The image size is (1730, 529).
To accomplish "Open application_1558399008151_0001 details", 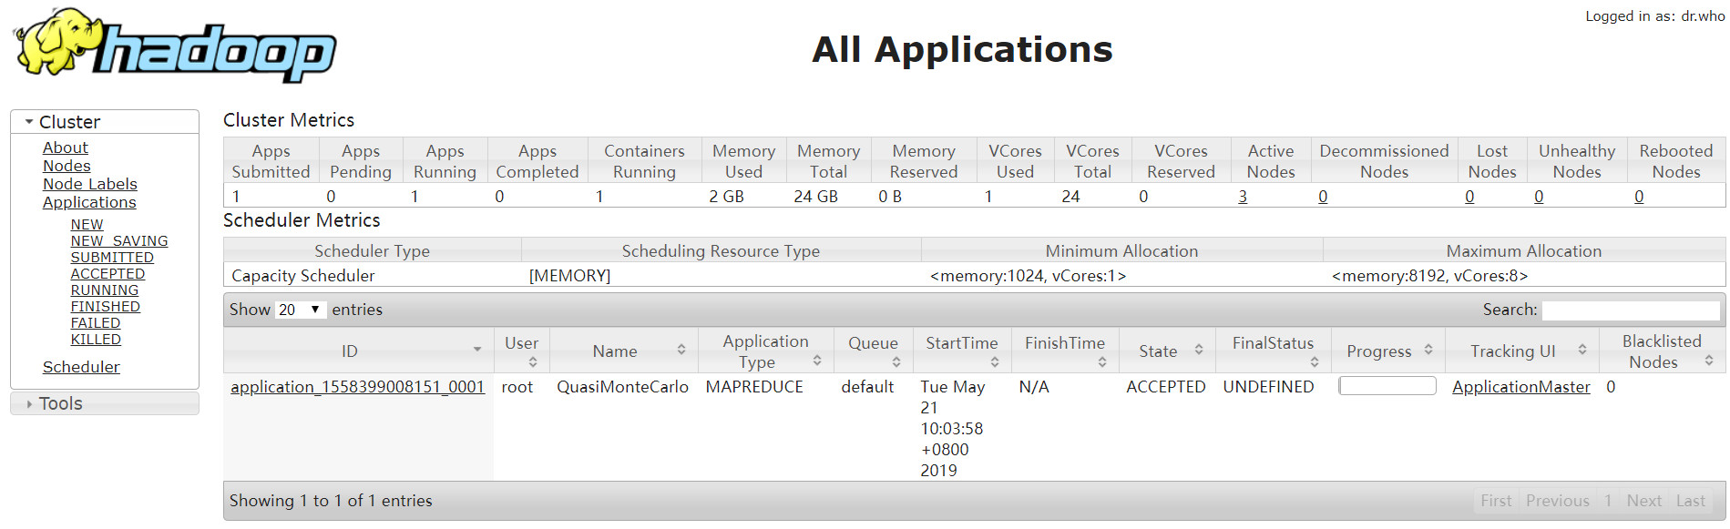I will click(357, 387).
